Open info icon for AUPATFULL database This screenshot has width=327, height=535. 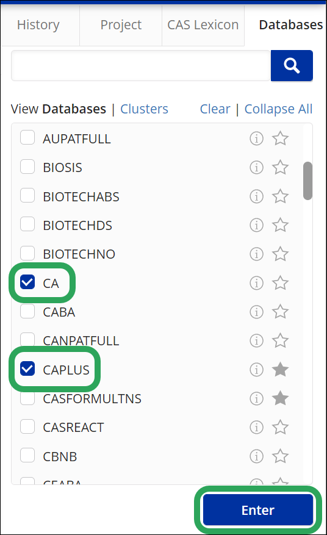click(x=256, y=138)
